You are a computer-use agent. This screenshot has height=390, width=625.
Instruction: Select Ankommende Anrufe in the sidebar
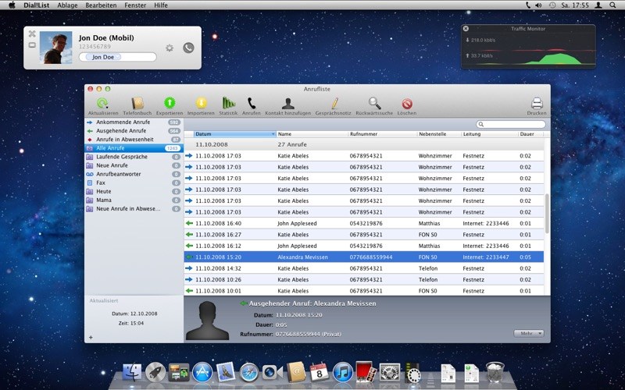[x=123, y=122]
